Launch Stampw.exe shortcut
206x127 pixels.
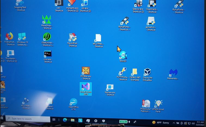pyautogui.click(x=110, y=90)
